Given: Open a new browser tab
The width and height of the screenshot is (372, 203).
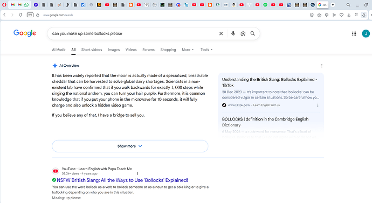Looking at the screenshot, I should (x=333, y=5).
